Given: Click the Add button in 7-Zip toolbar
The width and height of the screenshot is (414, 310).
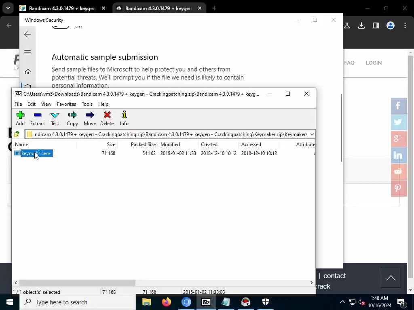Looking at the screenshot, I should pos(20,118).
